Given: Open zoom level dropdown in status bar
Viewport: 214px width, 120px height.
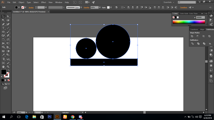Looking at the screenshot, I should [26, 113].
